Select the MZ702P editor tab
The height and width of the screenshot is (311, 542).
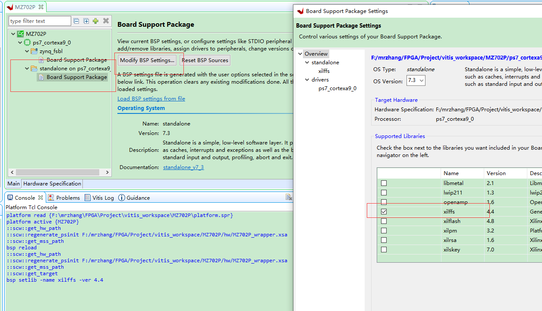(x=25, y=7)
